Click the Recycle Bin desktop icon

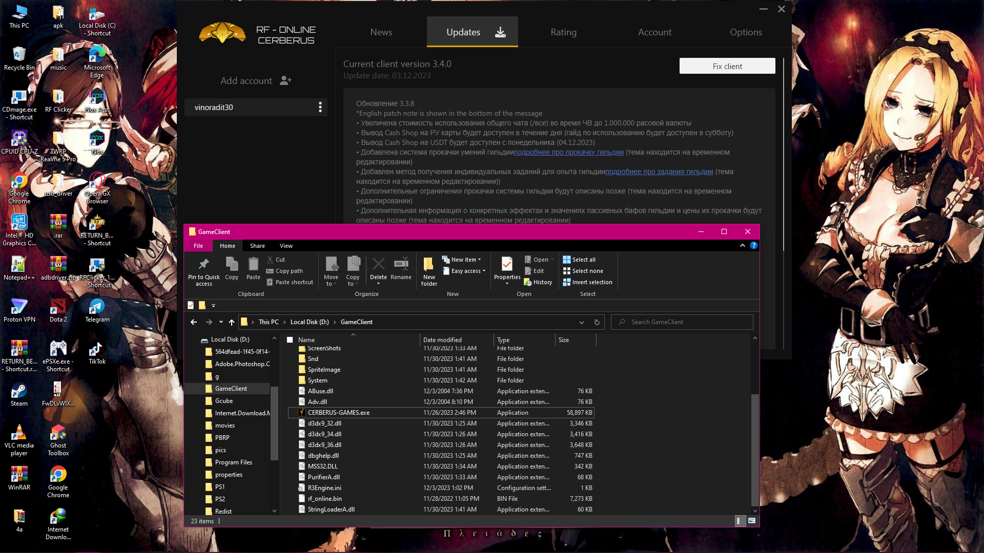[19, 58]
